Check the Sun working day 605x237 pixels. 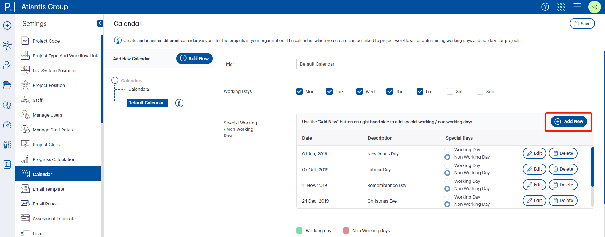tap(480, 91)
